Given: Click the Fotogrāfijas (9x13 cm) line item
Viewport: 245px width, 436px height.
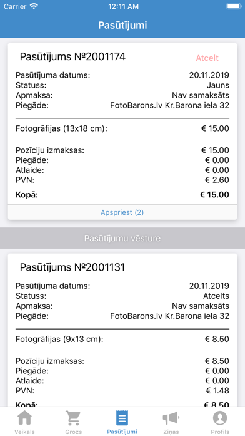Looking at the screenshot, I should tap(122, 340).
